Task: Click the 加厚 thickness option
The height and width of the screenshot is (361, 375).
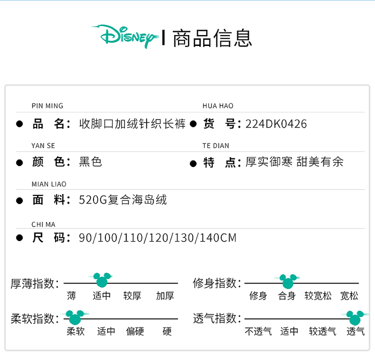Action: click(165, 296)
